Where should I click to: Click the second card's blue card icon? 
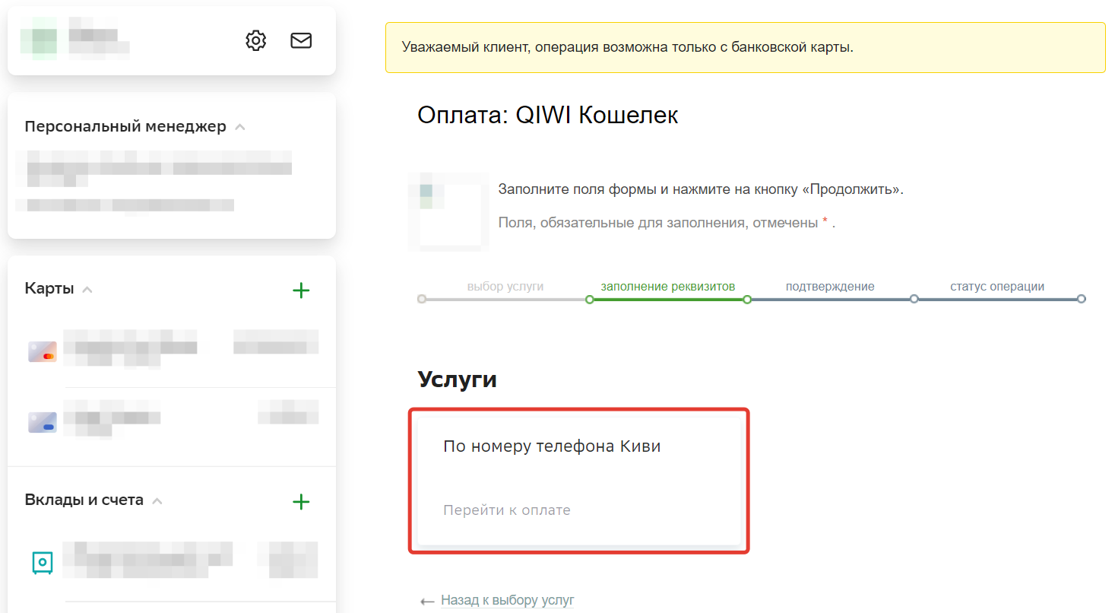[x=43, y=422]
